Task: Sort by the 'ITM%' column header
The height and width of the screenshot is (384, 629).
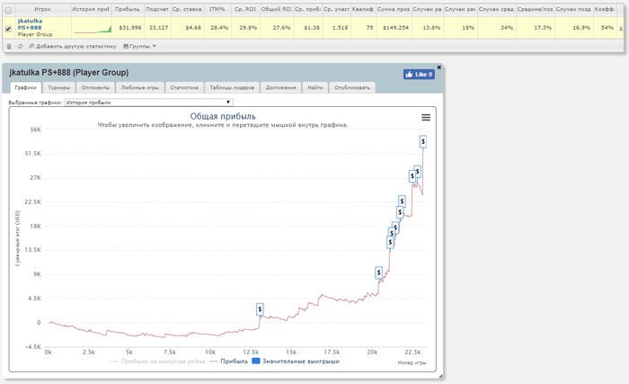Action: click(x=217, y=9)
